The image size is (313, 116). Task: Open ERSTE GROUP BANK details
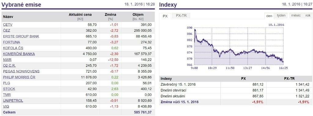tap(21, 36)
